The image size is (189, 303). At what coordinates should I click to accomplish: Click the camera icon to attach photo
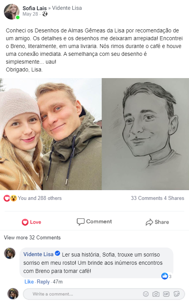[156, 294]
